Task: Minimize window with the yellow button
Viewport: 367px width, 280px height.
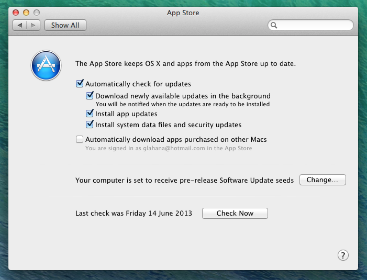Action: click(x=26, y=13)
